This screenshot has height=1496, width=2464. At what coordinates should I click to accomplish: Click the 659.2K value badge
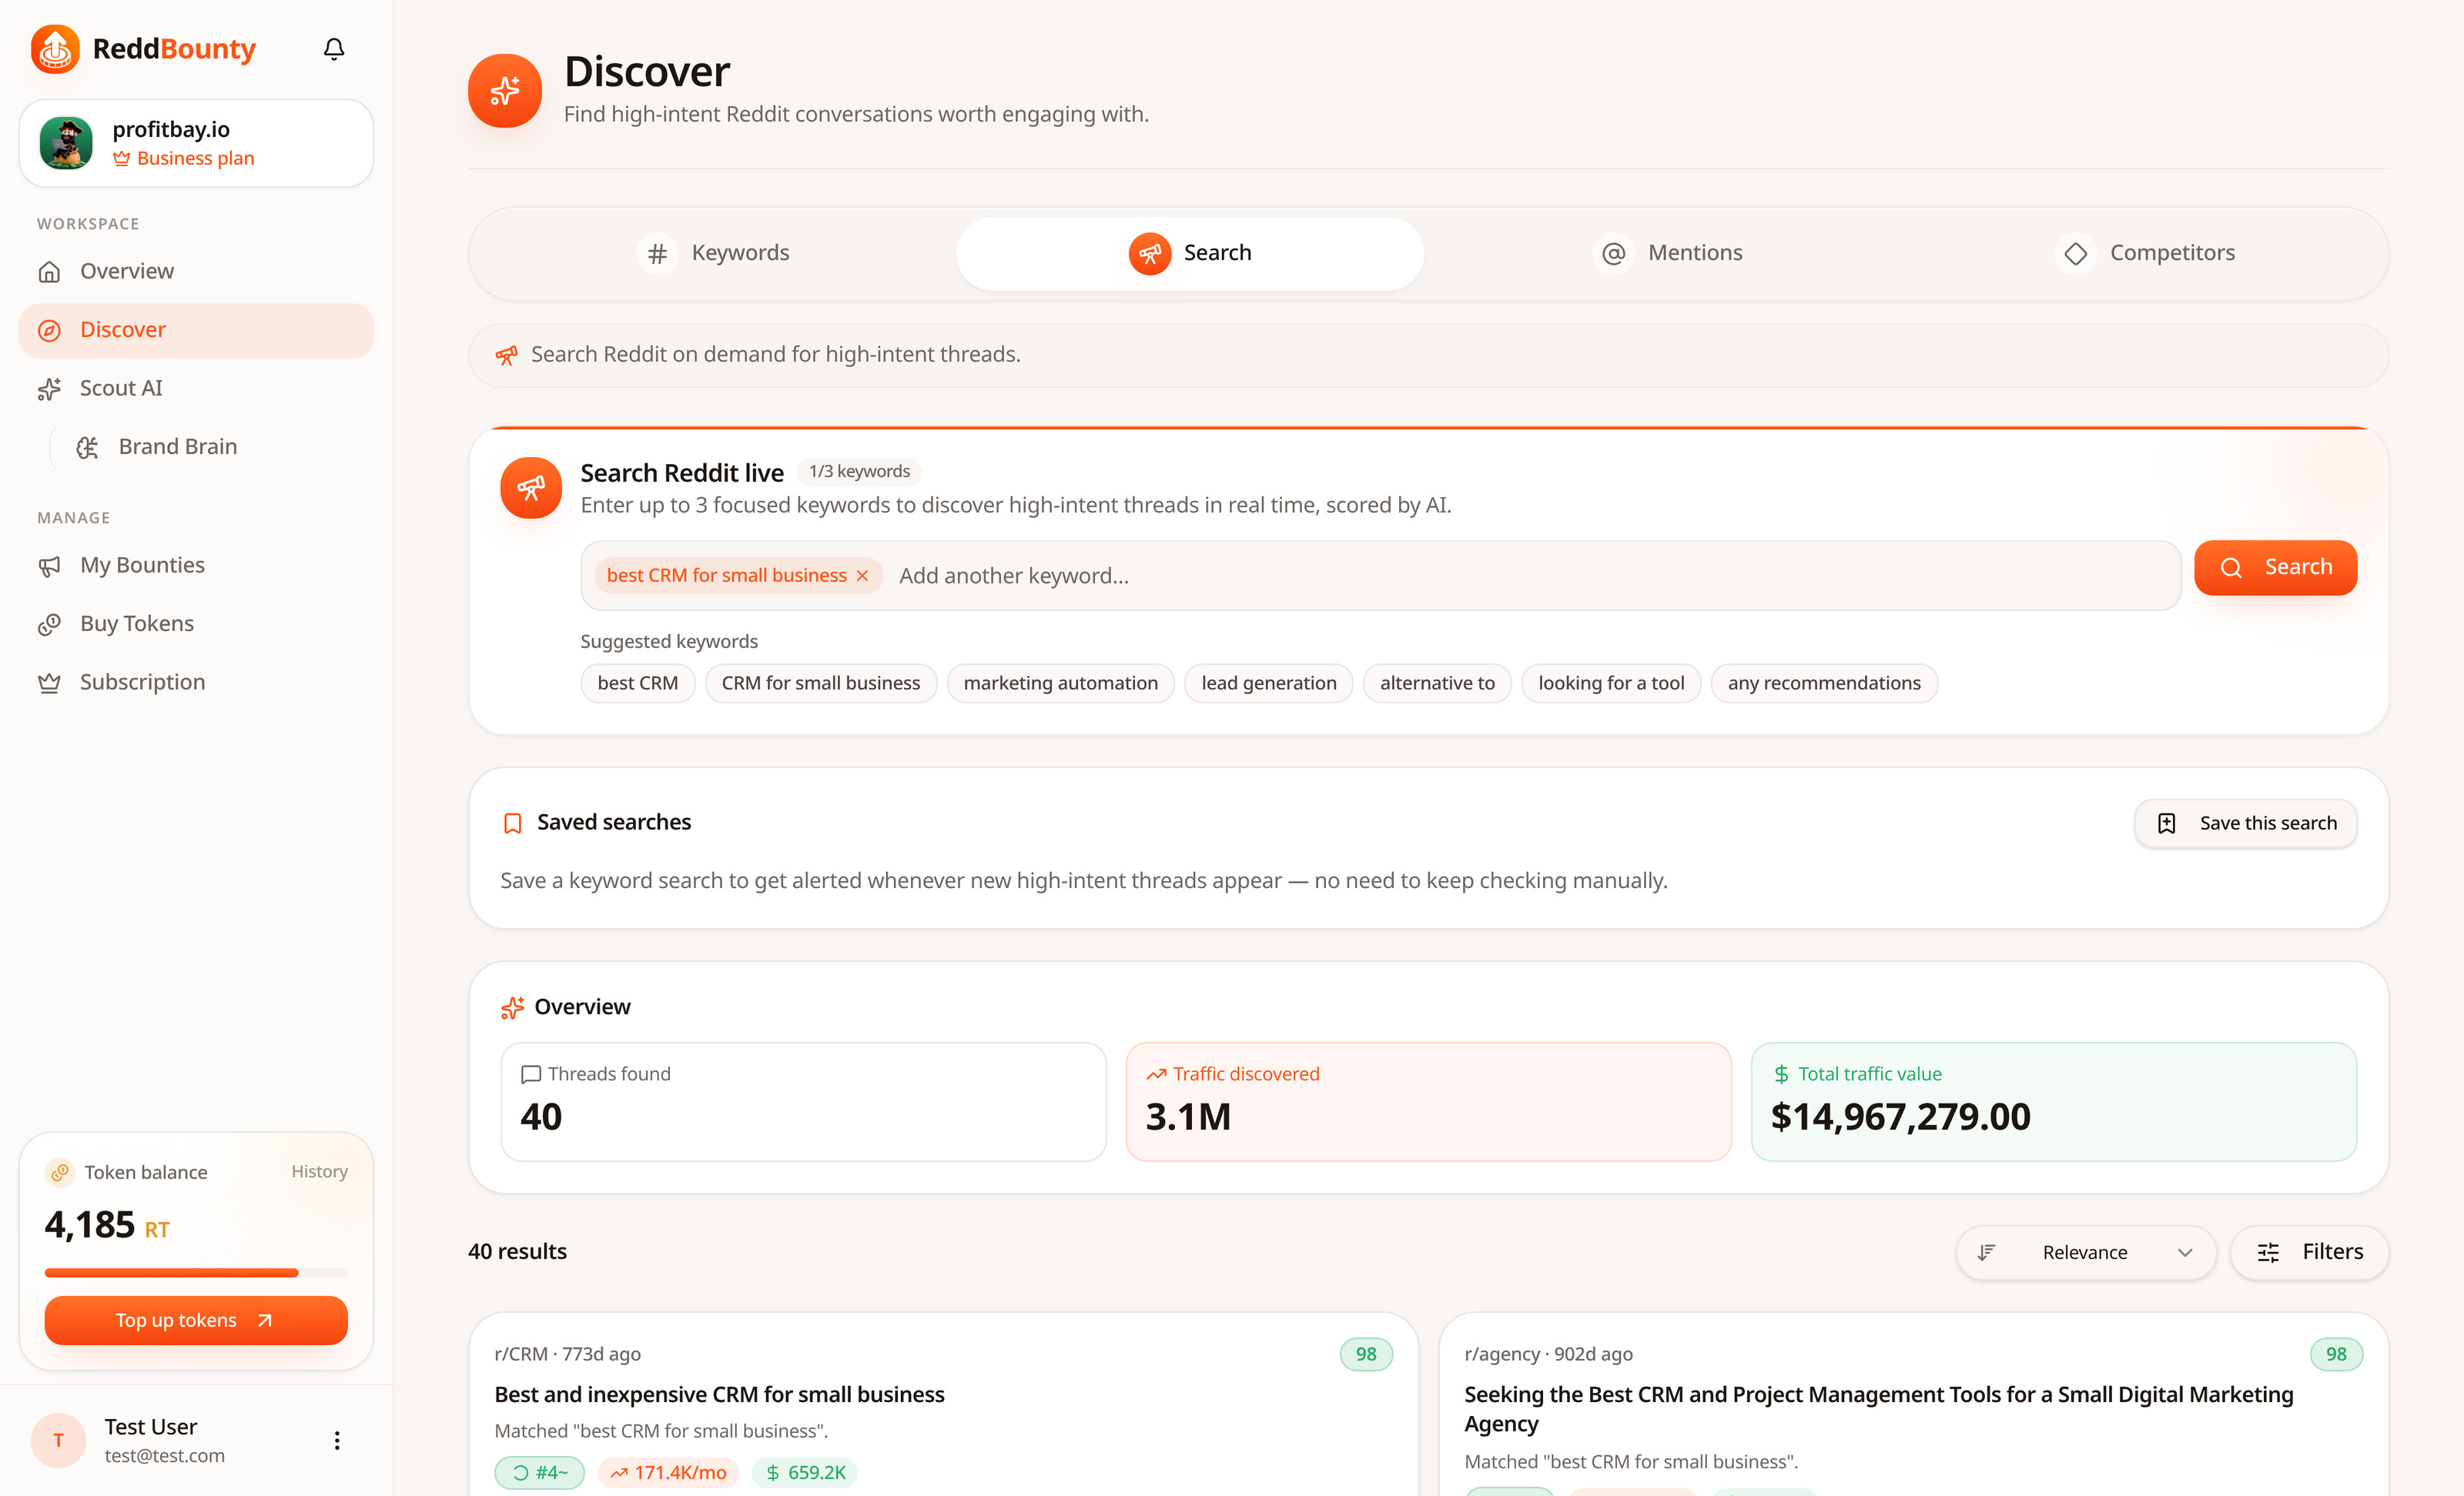point(804,1473)
